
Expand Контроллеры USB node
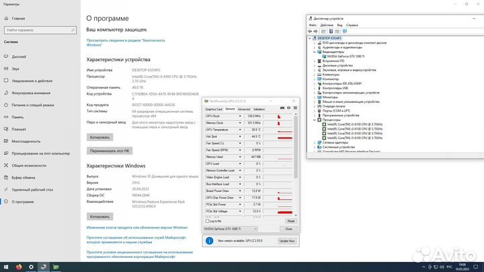tap(315, 88)
